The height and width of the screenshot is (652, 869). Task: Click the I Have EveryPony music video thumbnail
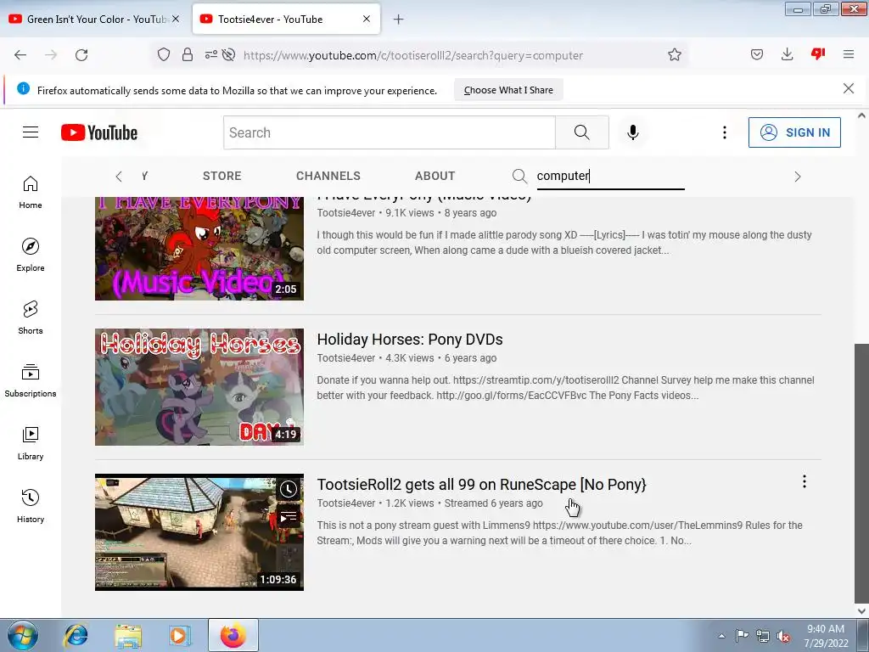pyautogui.click(x=199, y=249)
